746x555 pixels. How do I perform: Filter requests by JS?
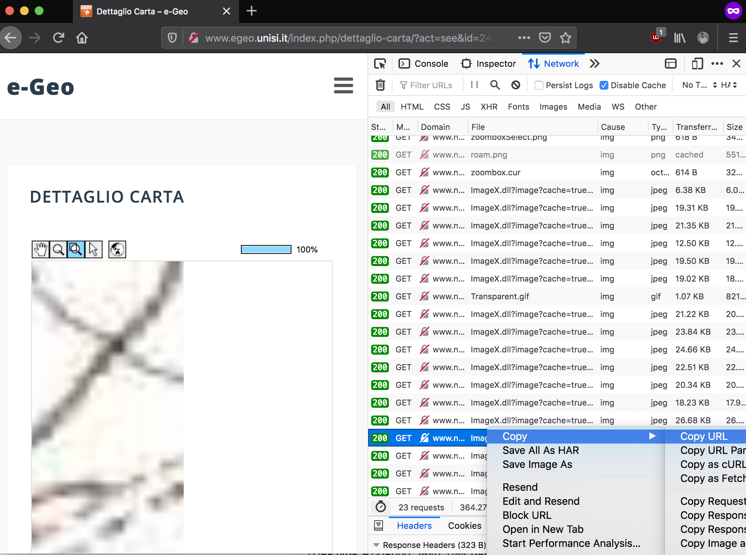pos(465,107)
